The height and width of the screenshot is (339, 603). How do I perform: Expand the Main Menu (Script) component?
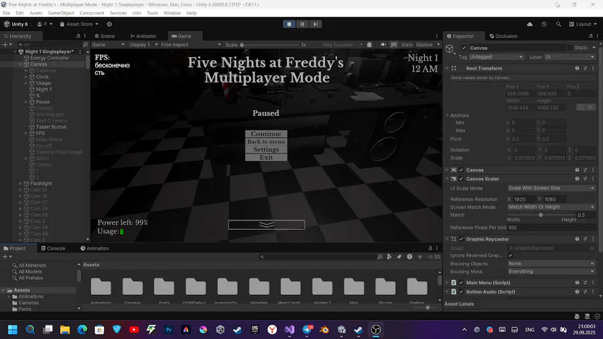[448, 283]
